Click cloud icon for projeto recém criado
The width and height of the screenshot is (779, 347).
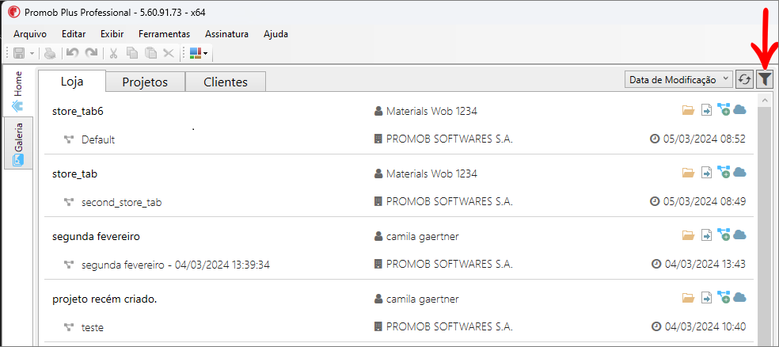coord(739,297)
